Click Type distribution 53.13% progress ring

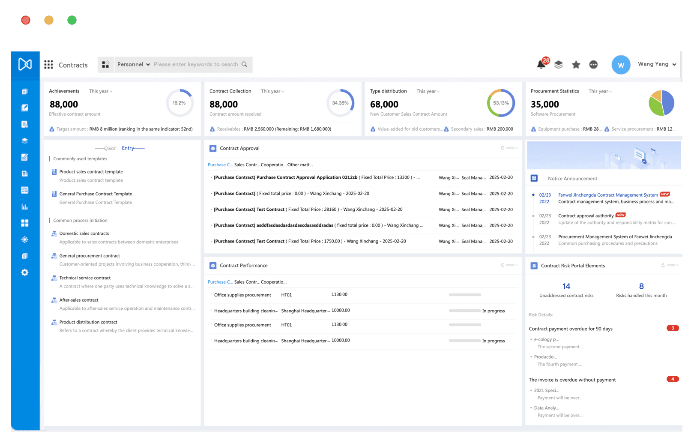[501, 103]
